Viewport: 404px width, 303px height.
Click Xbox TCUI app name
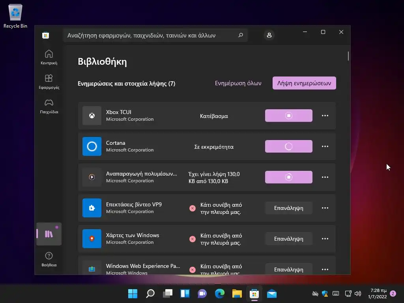pyautogui.click(x=119, y=112)
